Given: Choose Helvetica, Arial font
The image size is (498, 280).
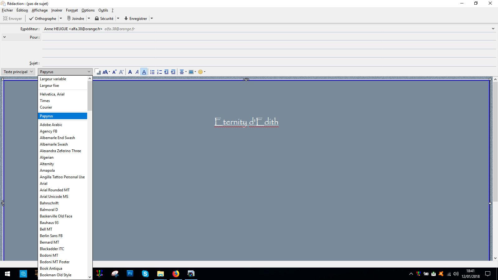Looking at the screenshot, I should (62, 94).
